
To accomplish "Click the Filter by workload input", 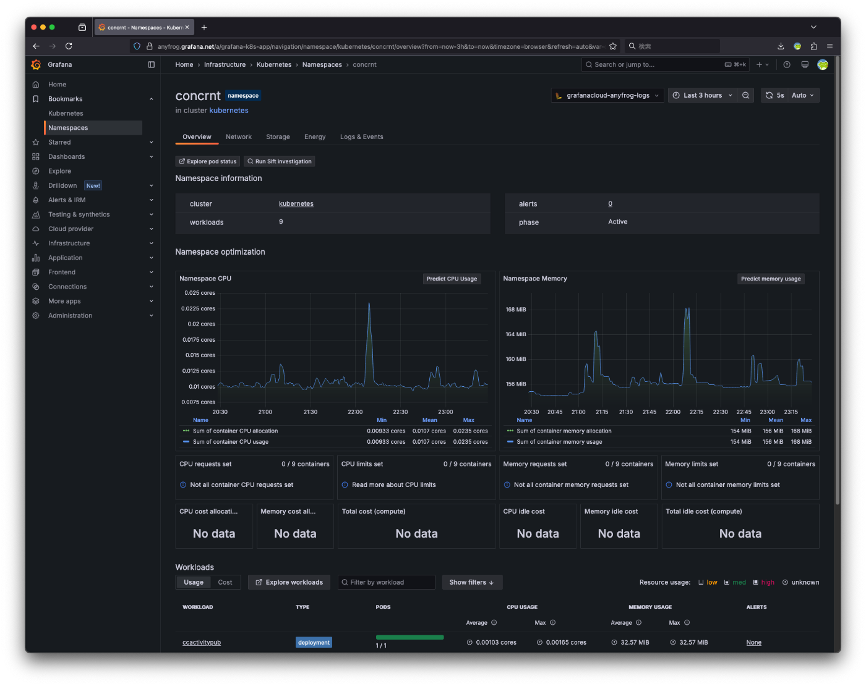I will 387,582.
